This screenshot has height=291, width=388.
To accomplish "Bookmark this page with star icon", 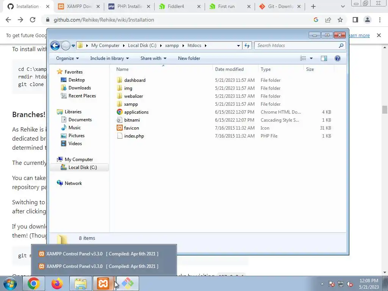I will (340, 20).
